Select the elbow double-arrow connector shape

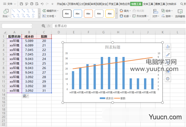(13, 16)
